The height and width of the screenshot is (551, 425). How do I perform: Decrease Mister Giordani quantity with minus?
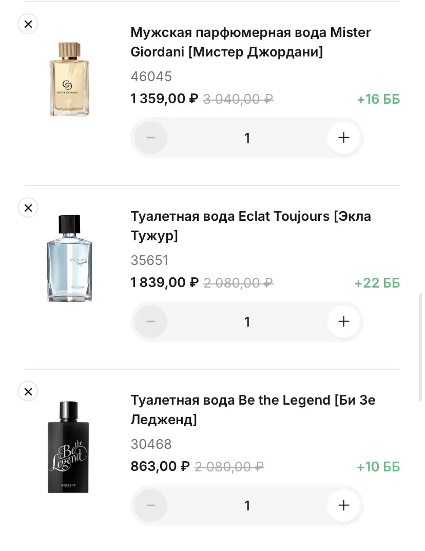[x=151, y=138]
